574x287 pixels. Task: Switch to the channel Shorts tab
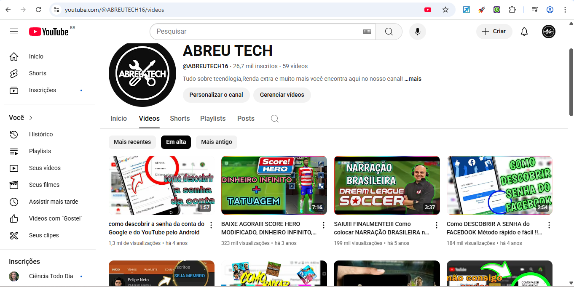(180, 119)
